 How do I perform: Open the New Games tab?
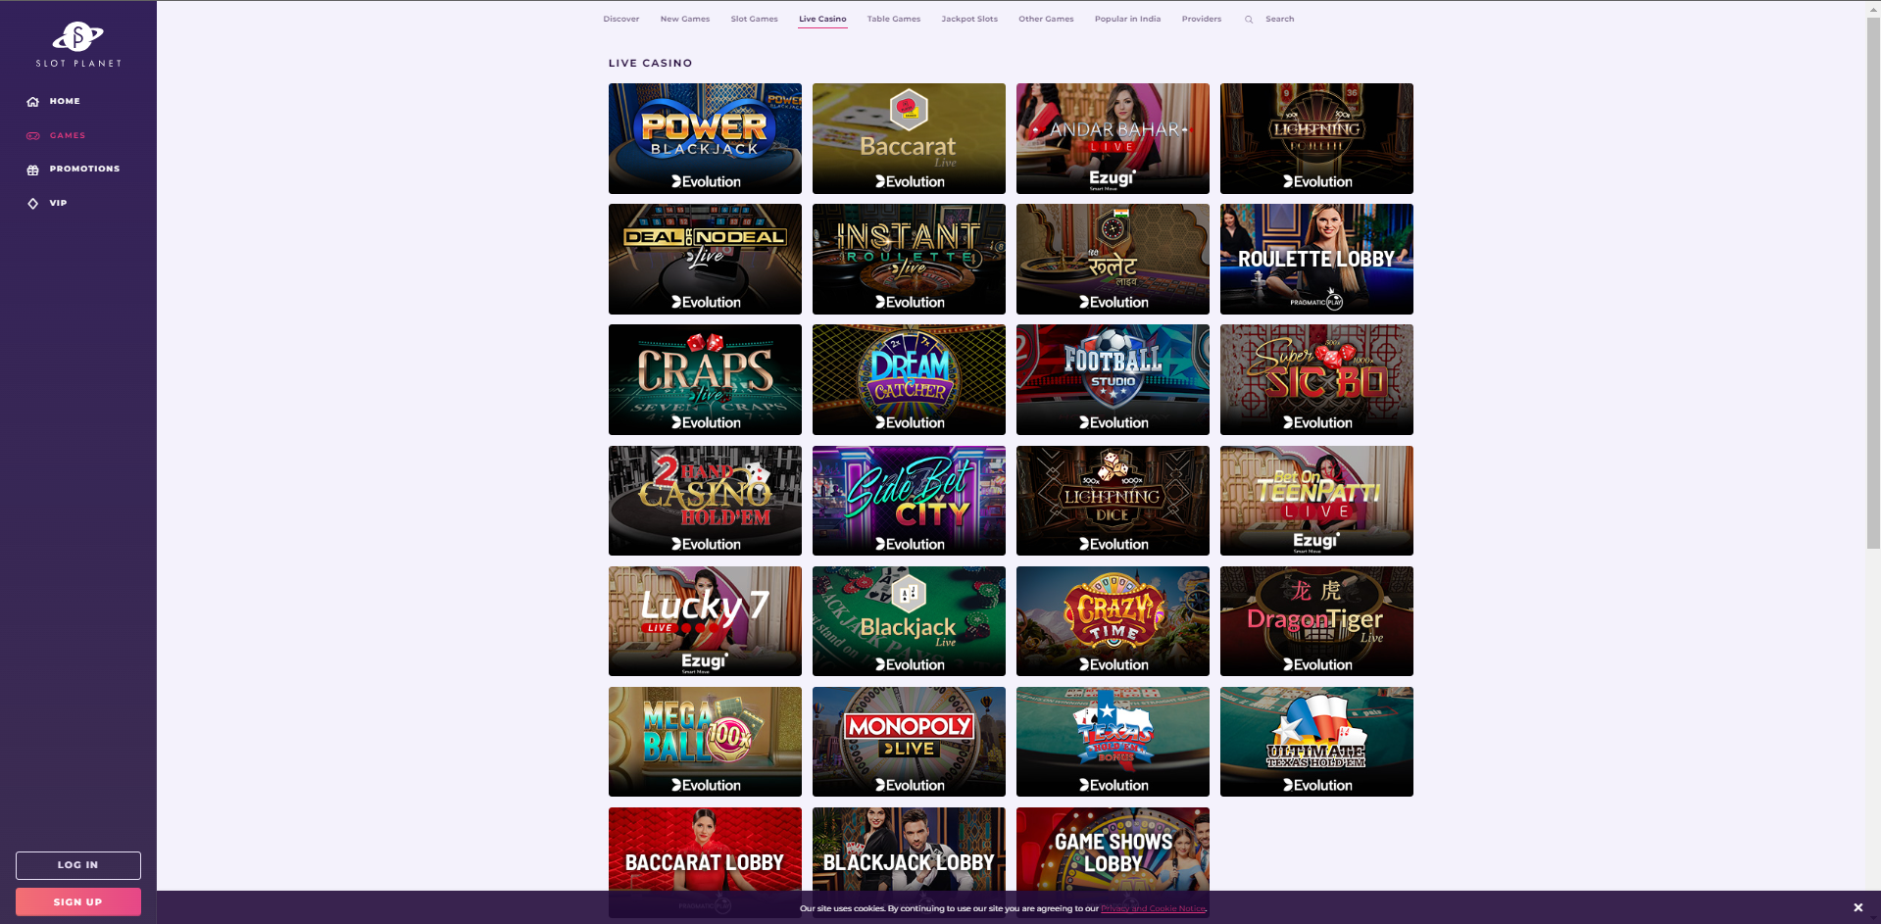685,19
